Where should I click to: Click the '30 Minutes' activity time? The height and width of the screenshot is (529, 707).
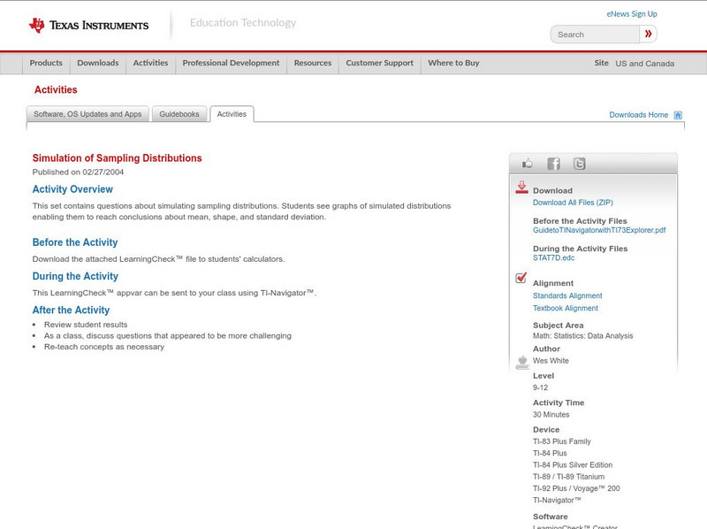[x=551, y=414]
